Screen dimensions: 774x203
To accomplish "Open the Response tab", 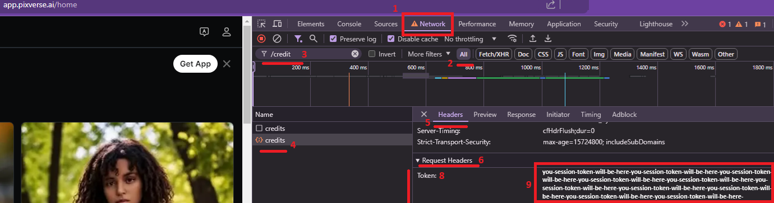I will point(522,115).
